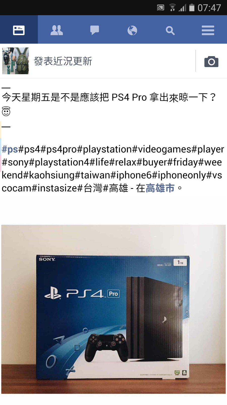This screenshot has width=227, height=405.
Task: Open the Friend Requests icon
Action: click(56, 30)
